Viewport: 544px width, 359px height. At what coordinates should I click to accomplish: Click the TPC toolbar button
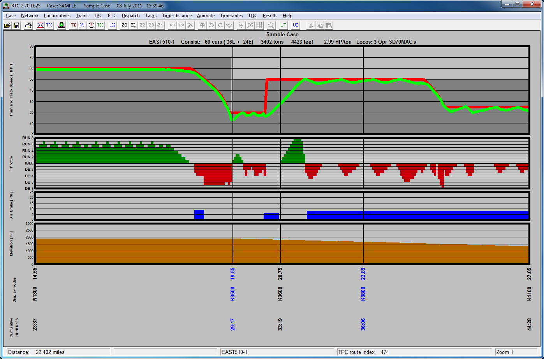click(x=49, y=25)
